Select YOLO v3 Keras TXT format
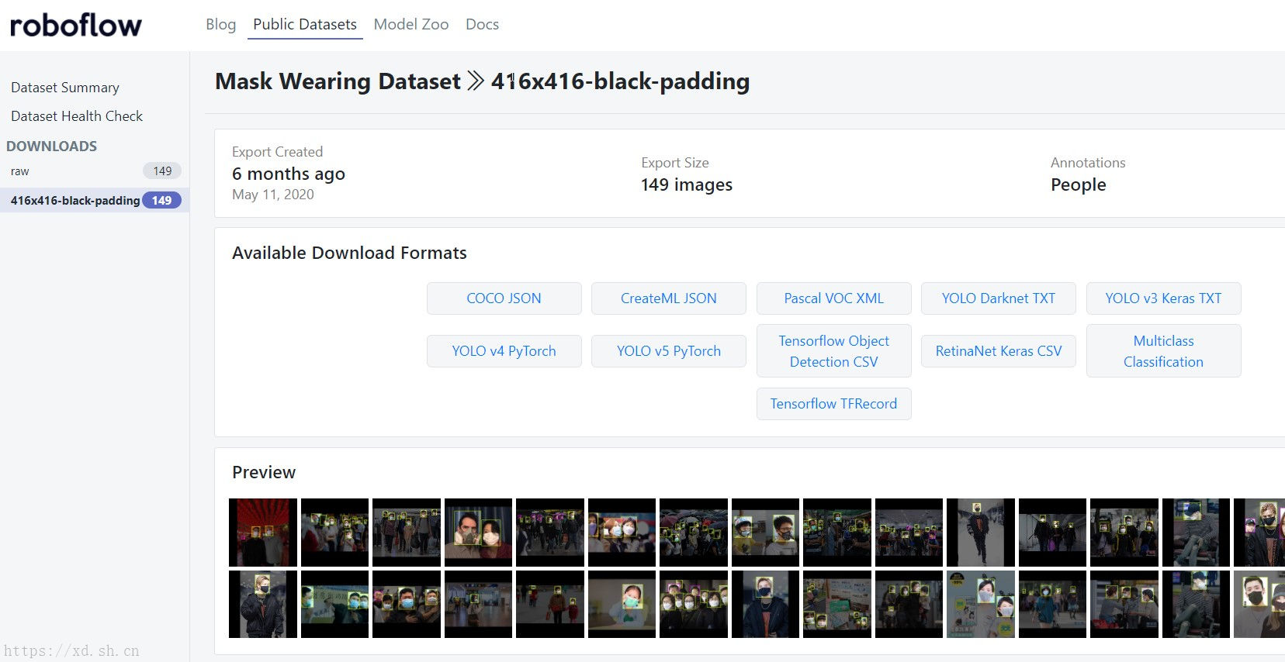 point(1163,298)
